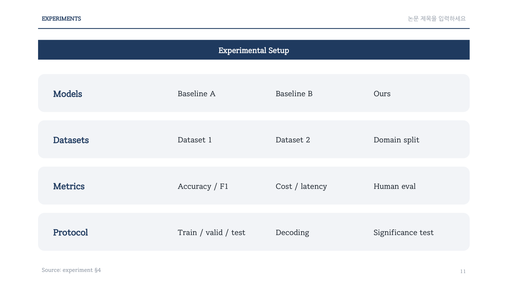The width and height of the screenshot is (508, 285).
Task: Select the Decoding text
Action: point(292,233)
